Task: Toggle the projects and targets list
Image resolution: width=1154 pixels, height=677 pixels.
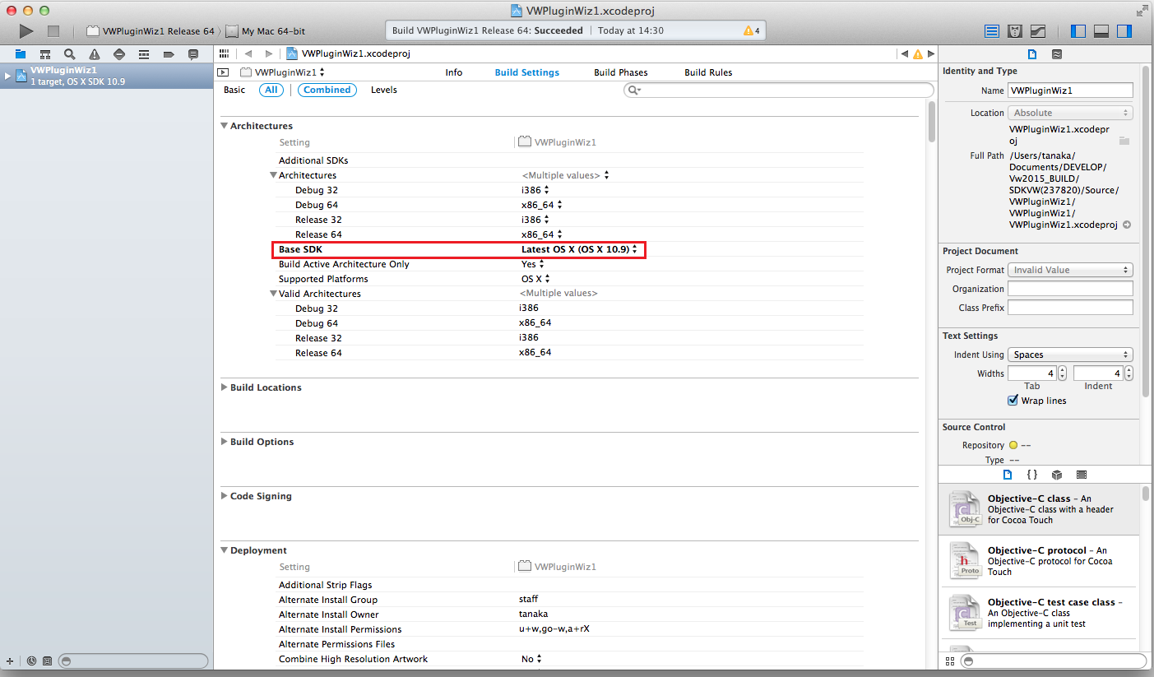Action: point(222,72)
